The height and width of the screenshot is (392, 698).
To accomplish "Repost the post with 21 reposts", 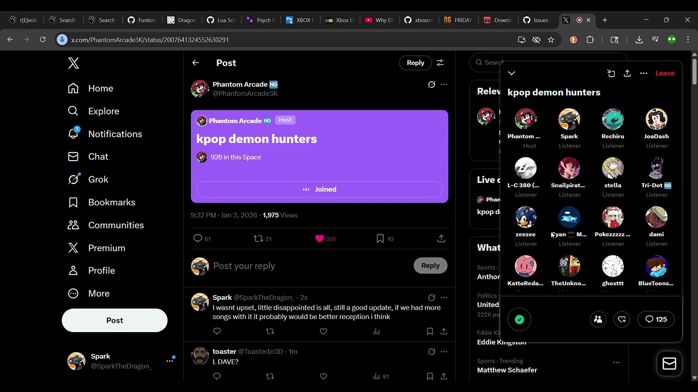I will point(263,239).
